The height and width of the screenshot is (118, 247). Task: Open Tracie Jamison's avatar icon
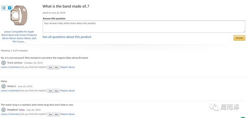pos(4,63)
